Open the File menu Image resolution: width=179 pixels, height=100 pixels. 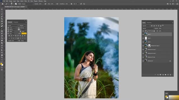[x=4, y=1]
